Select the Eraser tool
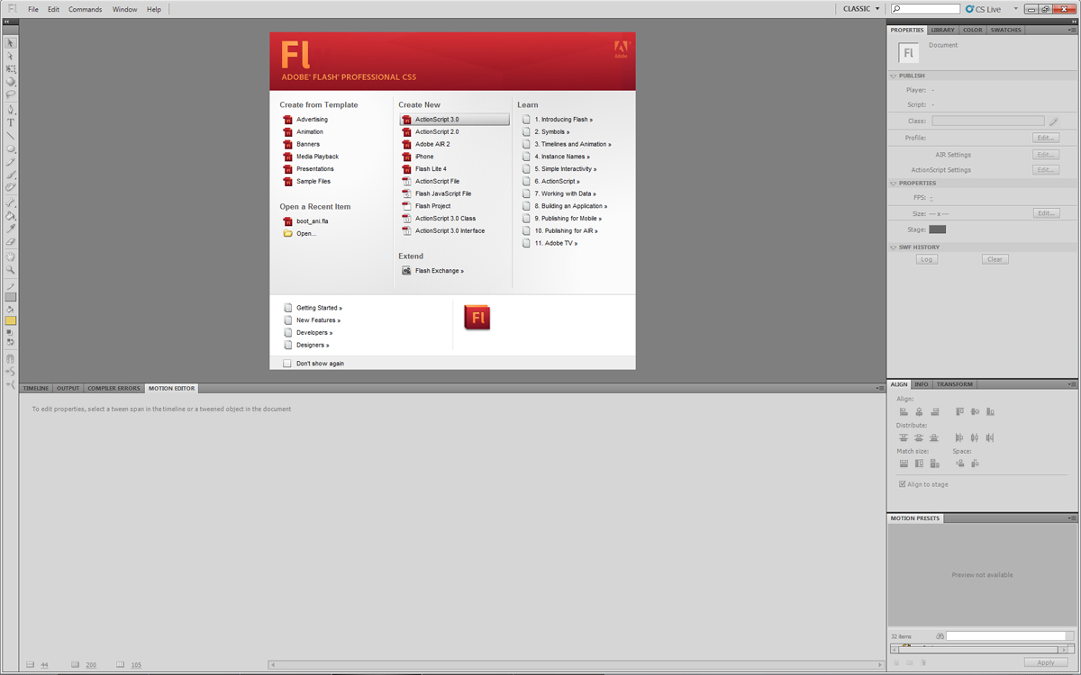Screen dimensions: 1081x675 tap(11, 241)
